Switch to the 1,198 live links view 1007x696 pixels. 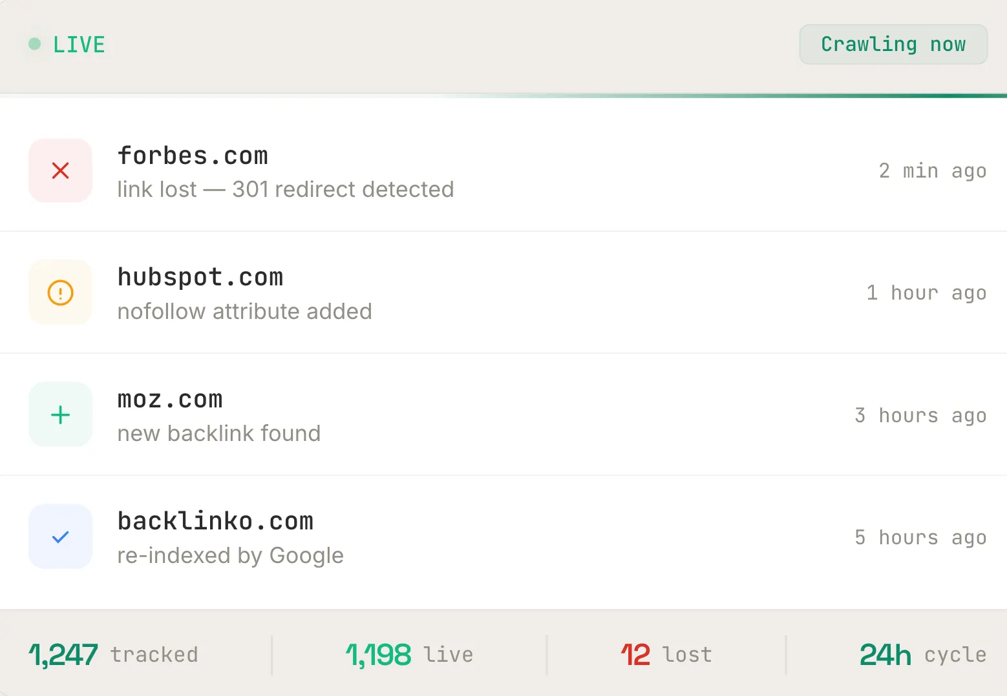click(409, 654)
